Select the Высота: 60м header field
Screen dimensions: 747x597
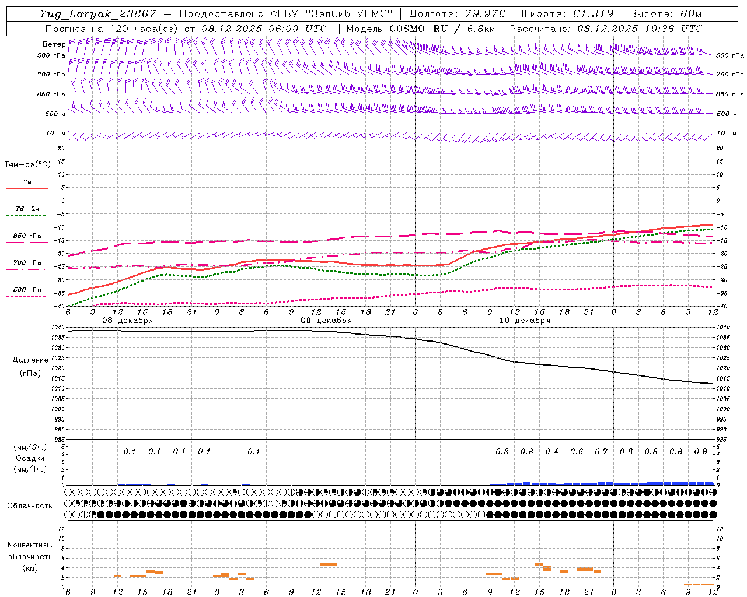coord(666,14)
